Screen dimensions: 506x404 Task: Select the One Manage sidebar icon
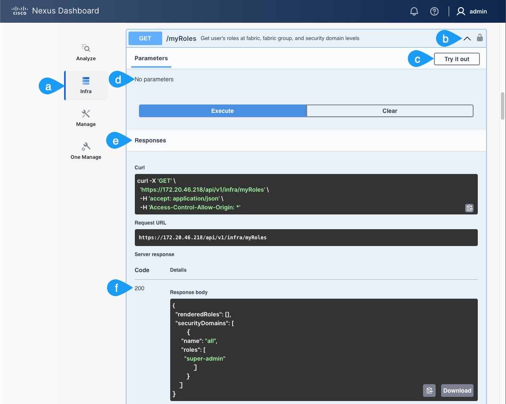[x=86, y=151]
